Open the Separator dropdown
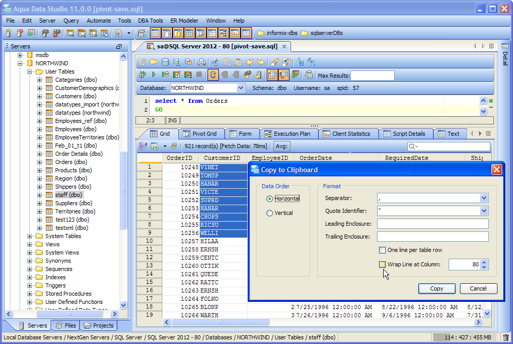 (484, 198)
